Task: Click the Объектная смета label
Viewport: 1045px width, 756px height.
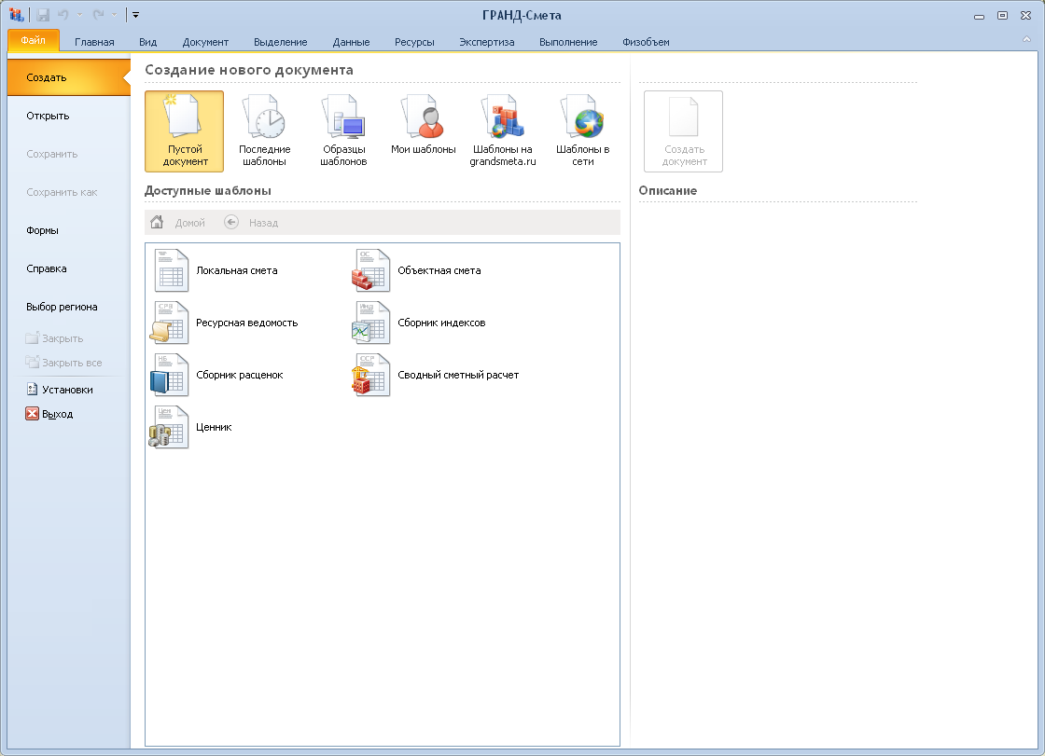Action: pyautogui.click(x=439, y=270)
